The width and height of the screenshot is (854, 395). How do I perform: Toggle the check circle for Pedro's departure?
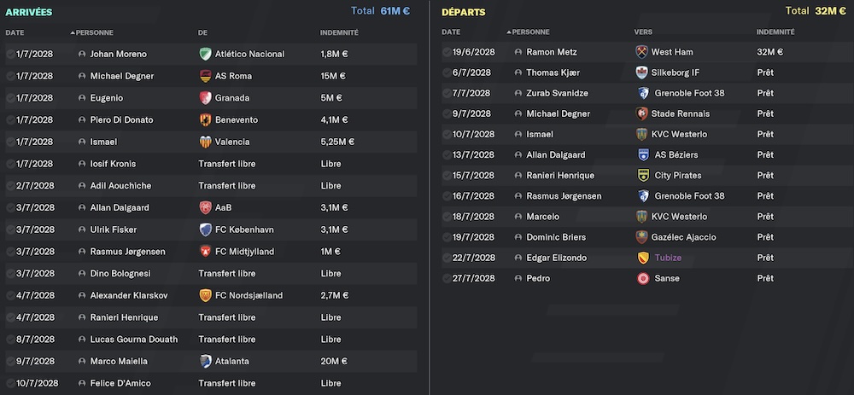pos(447,279)
